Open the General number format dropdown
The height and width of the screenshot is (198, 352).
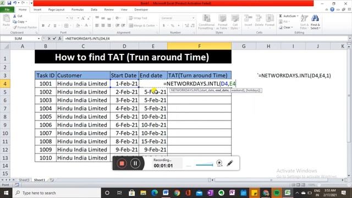tap(193, 18)
